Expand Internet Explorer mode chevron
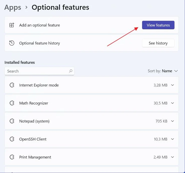The height and width of the screenshot is (173, 185). pos(173,85)
